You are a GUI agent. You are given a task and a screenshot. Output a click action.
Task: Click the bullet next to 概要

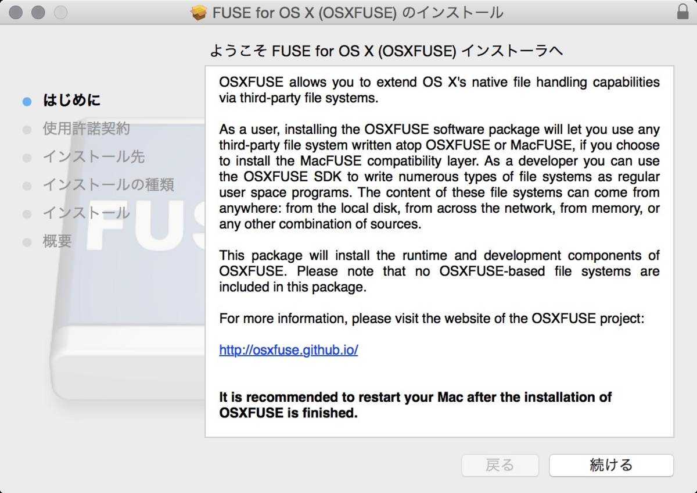pyautogui.click(x=27, y=242)
